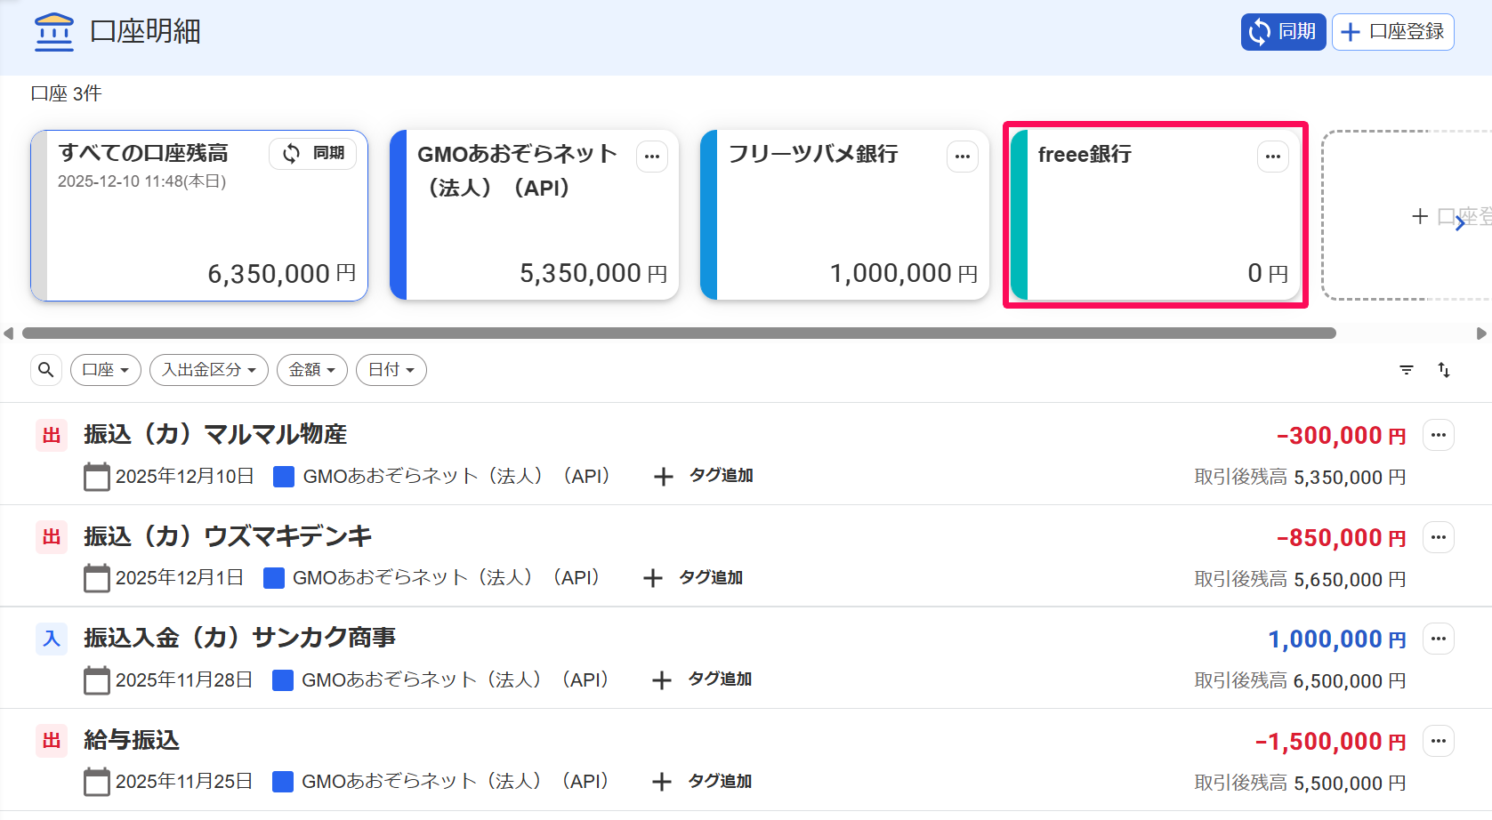Image resolution: width=1492 pixels, height=820 pixels.
Task: Click the blue account square on the 12月10日 row
Action: pyautogui.click(x=284, y=477)
